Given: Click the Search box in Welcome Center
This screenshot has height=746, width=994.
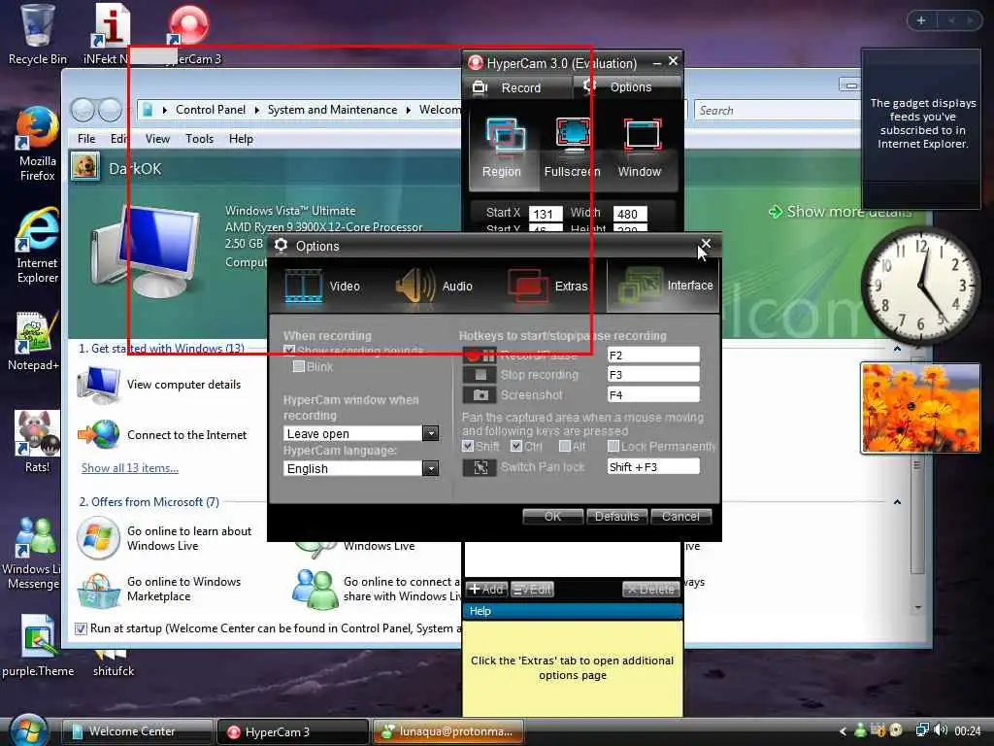Looking at the screenshot, I should point(777,111).
